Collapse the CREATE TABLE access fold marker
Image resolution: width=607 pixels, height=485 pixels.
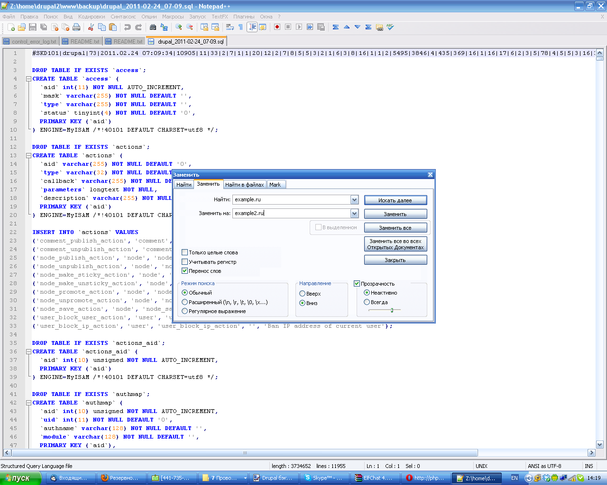(x=28, y=79)
